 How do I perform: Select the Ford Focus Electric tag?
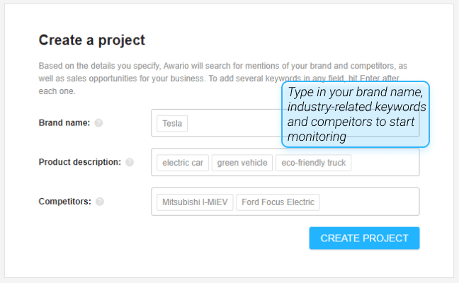pyautogui.click(x=278, y=202)
